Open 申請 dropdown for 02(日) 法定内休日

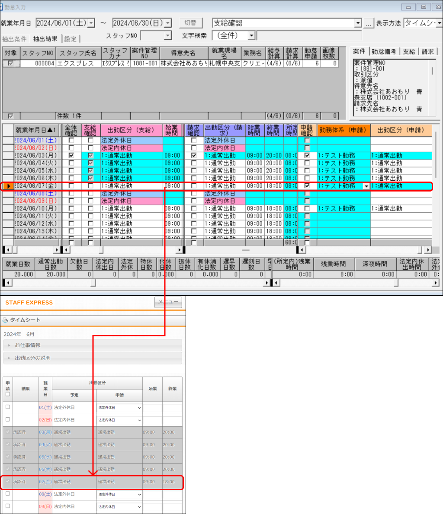pyautogui.click(x=119, y=420)
